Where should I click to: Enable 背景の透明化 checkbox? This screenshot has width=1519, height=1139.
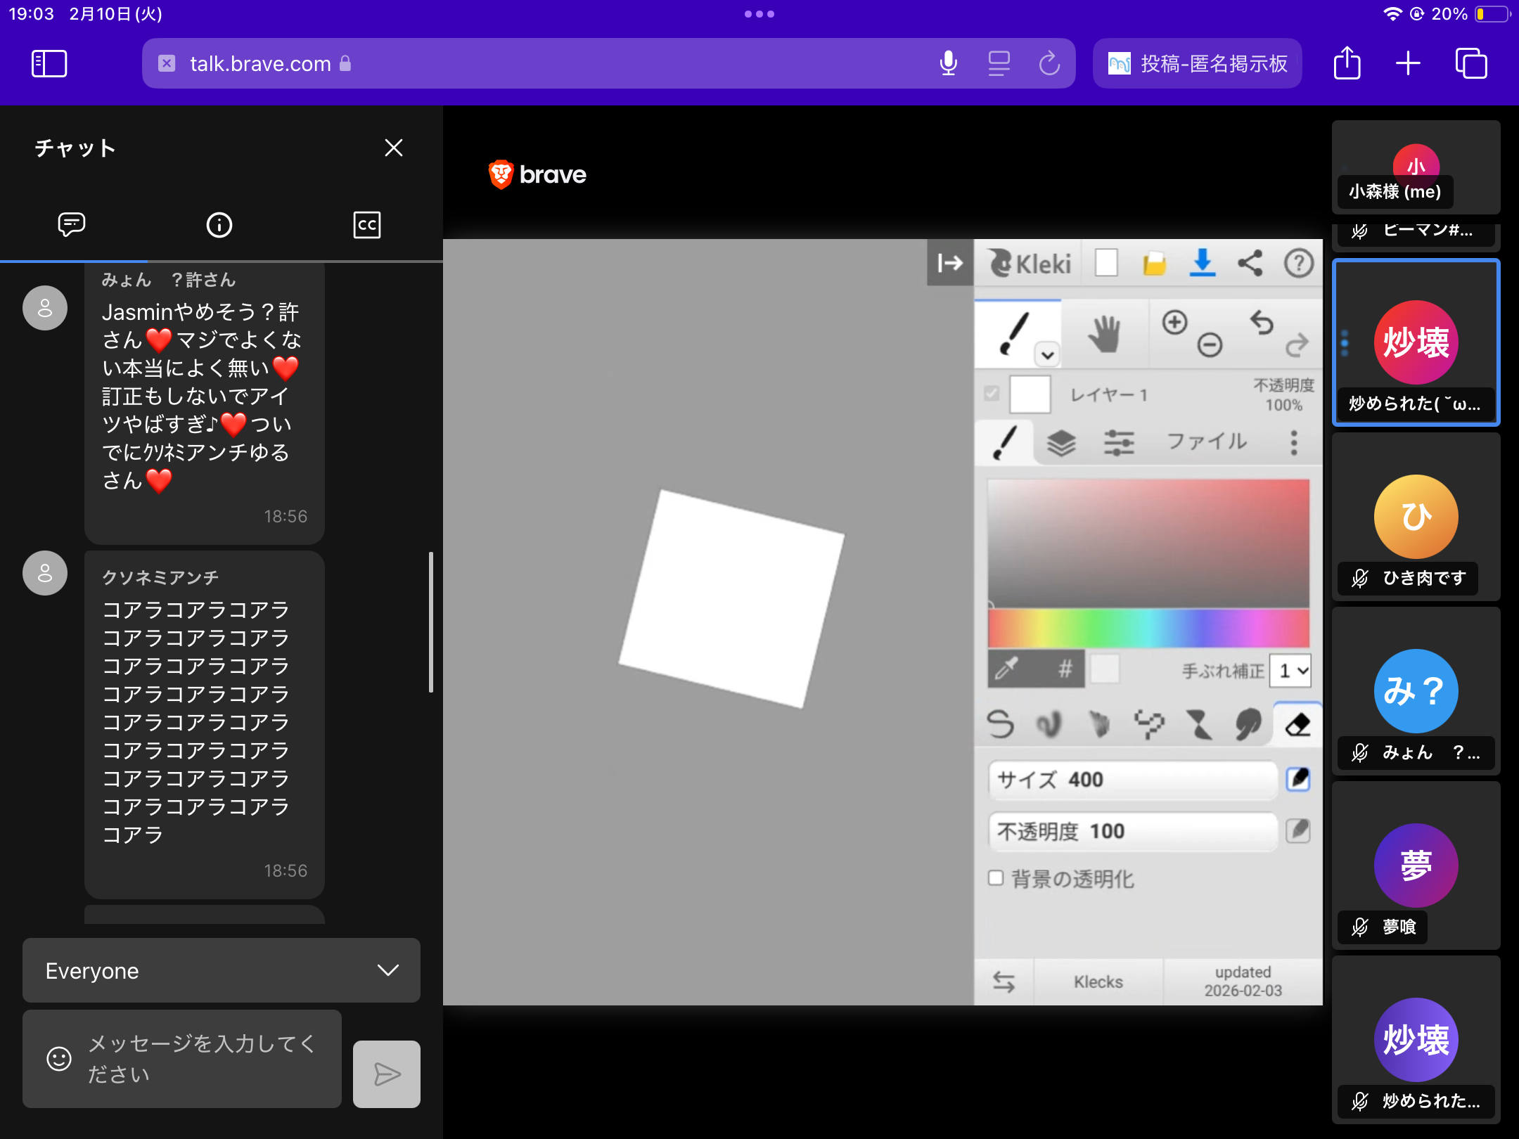pyautogui.click(x=996, y=877)
